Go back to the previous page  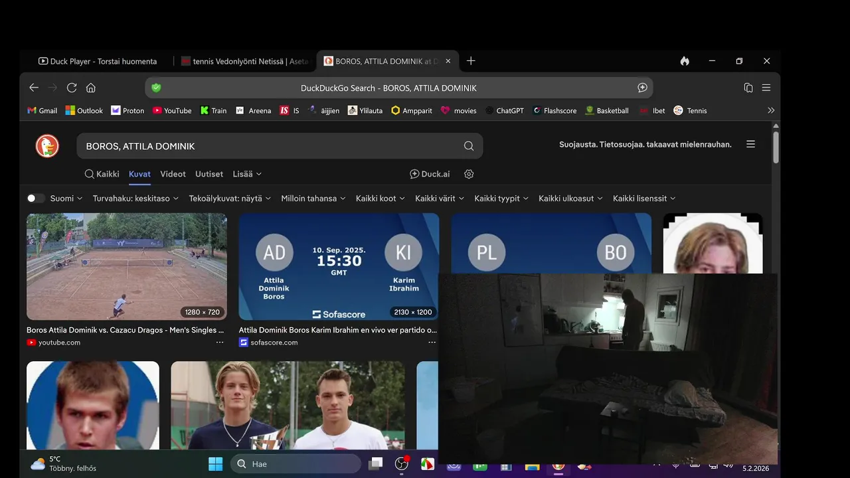(x=34, y=88)
